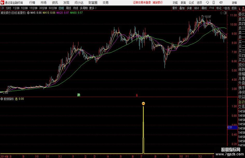Switch to 30分钟 period

coord(43,8)
